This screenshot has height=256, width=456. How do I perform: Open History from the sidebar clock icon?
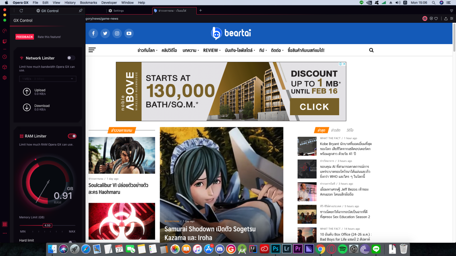(5, 57)
